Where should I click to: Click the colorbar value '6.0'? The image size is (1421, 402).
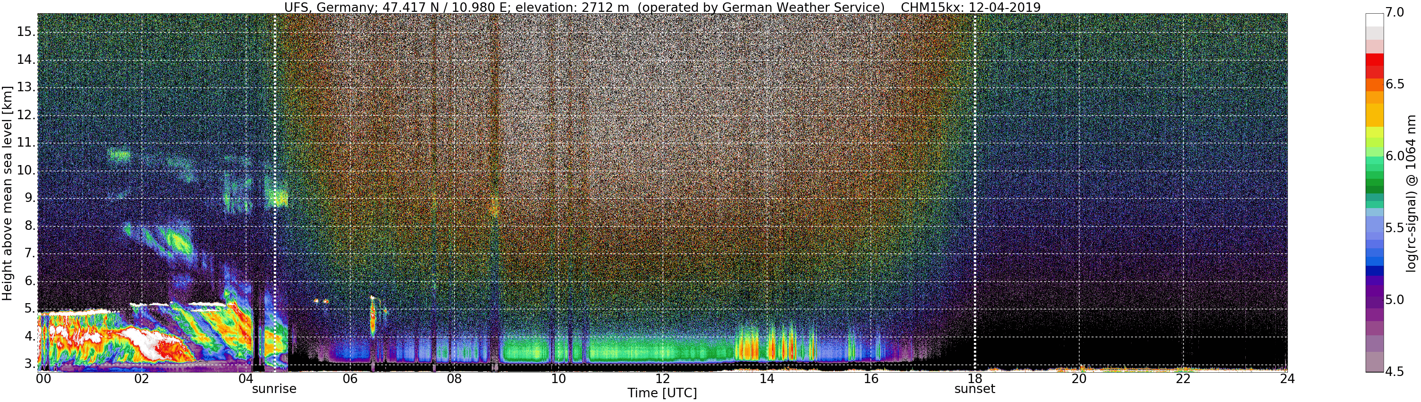coord(1394,157)
